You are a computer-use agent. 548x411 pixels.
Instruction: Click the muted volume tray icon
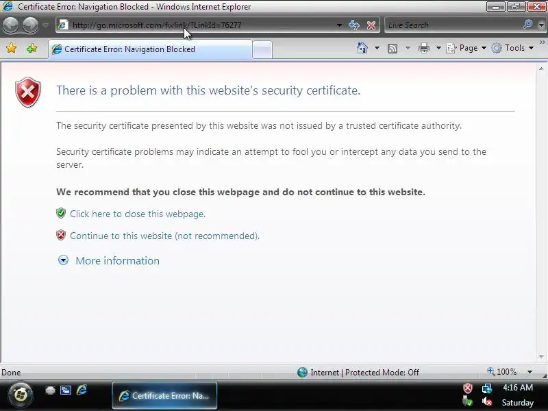tap(487, 402)
